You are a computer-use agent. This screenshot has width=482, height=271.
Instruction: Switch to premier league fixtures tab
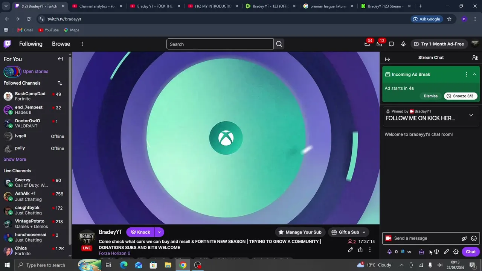328,6
